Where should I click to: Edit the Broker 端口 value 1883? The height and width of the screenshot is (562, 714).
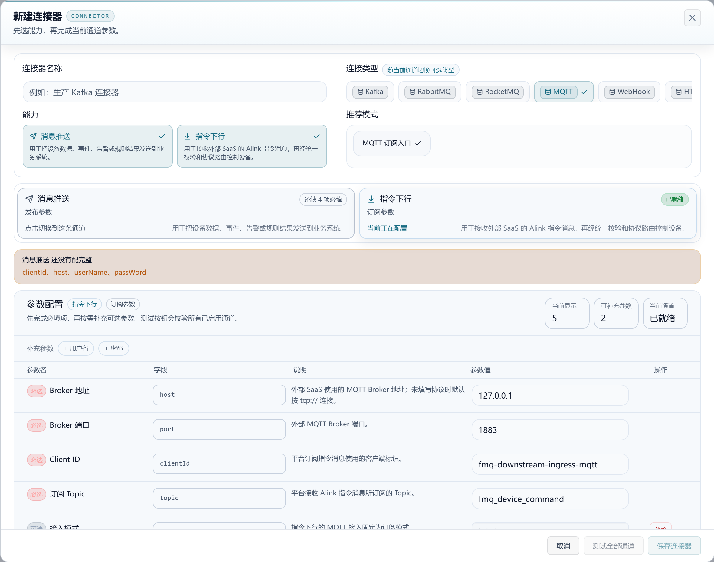(550, 430)
